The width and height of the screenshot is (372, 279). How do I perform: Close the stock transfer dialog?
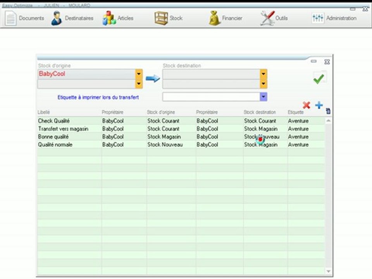click(x=327, y=62)
